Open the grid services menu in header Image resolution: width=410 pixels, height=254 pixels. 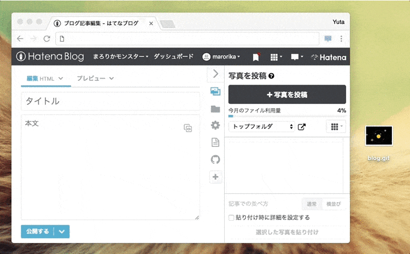click(x=276, y=57)
